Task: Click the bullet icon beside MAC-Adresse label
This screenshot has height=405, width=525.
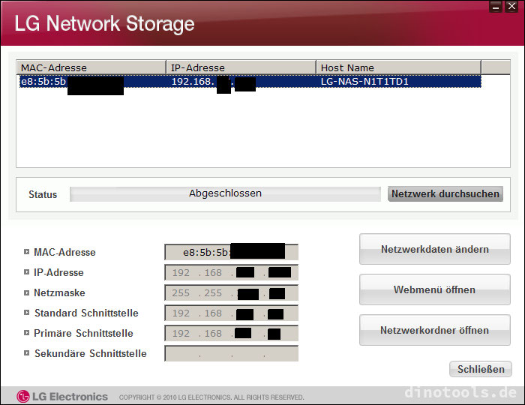Action: (x=26, y=252)
